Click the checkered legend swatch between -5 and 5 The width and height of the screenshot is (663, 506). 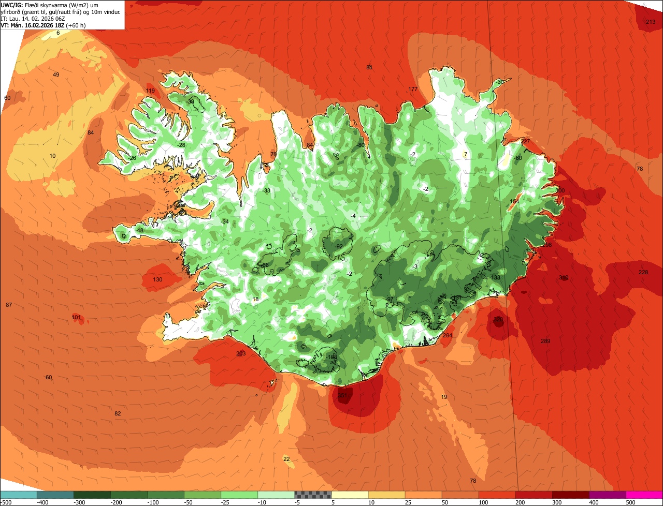coord(313,495)
